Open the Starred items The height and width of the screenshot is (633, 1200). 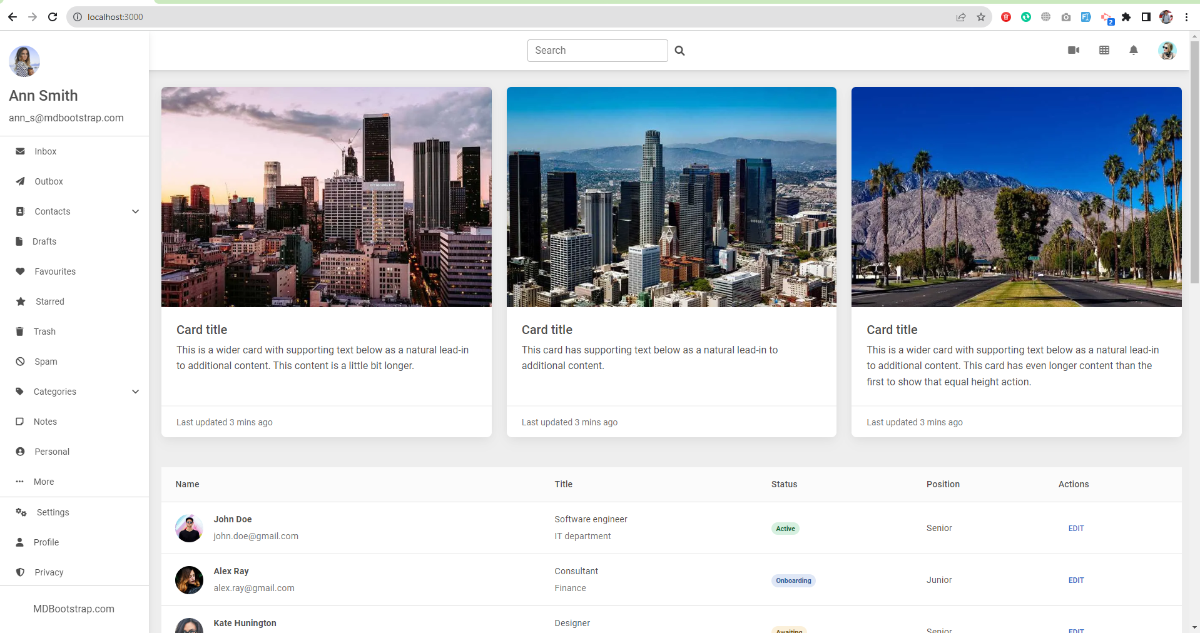pyautogui.click(x=49, y=301)
